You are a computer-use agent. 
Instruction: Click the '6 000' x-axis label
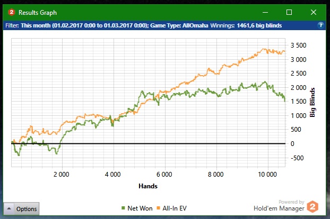click(x=164, y=175)
